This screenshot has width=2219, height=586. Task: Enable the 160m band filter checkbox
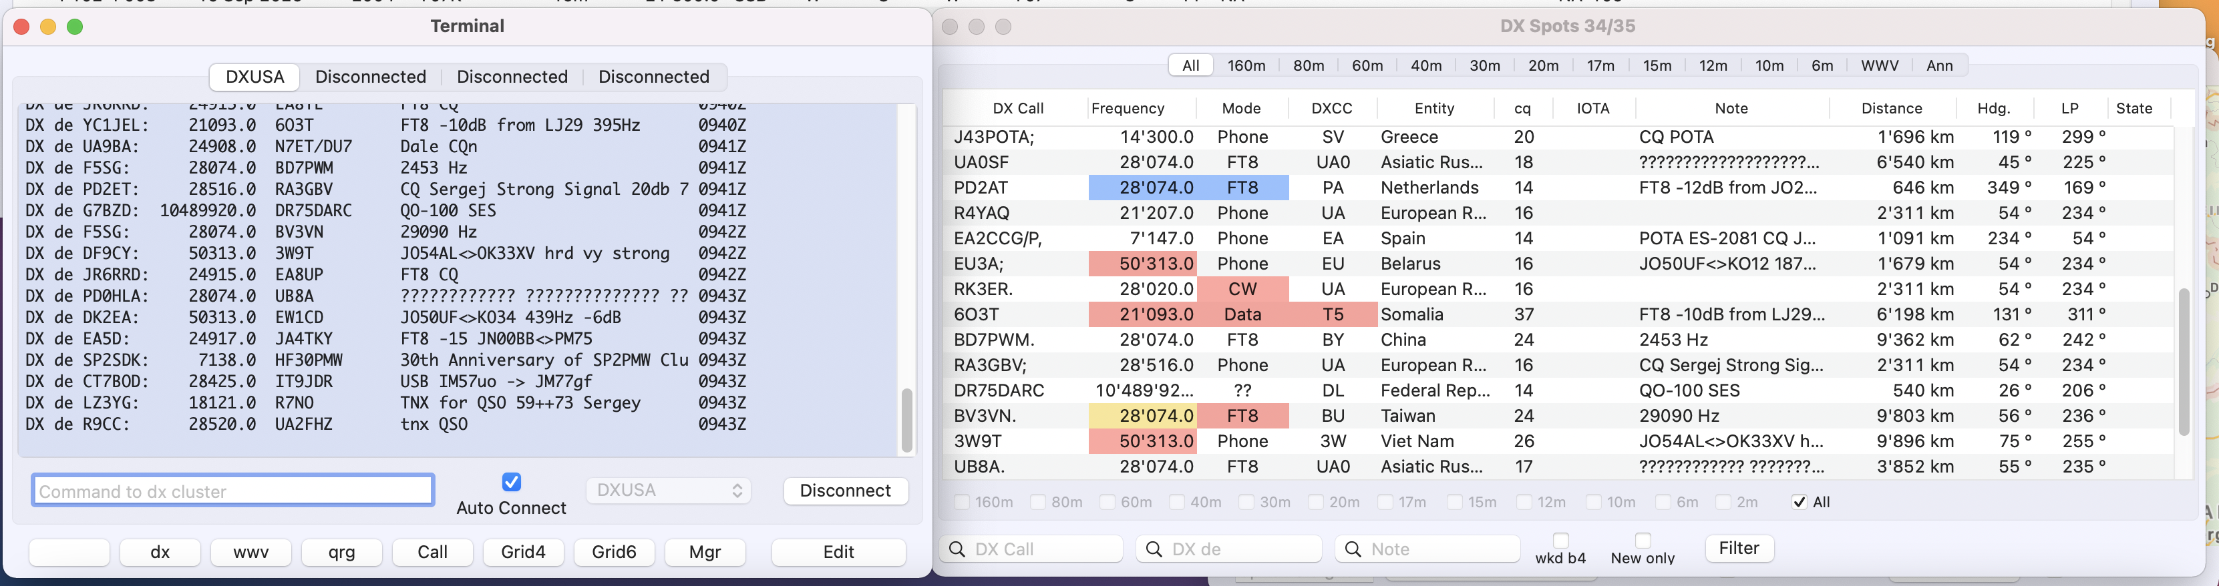962,502
